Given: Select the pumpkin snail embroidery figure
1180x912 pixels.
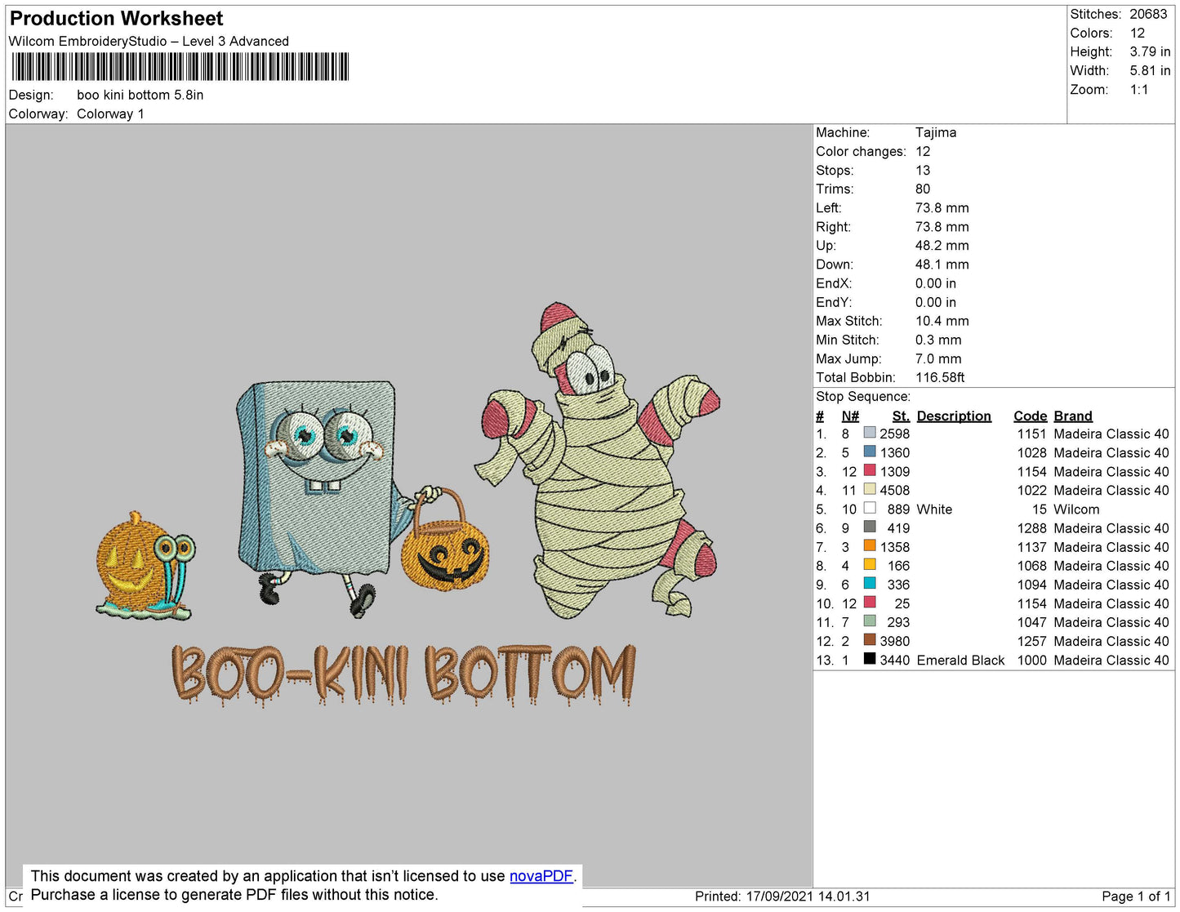Looking at the screenshot, I should (x=145, y=567).
